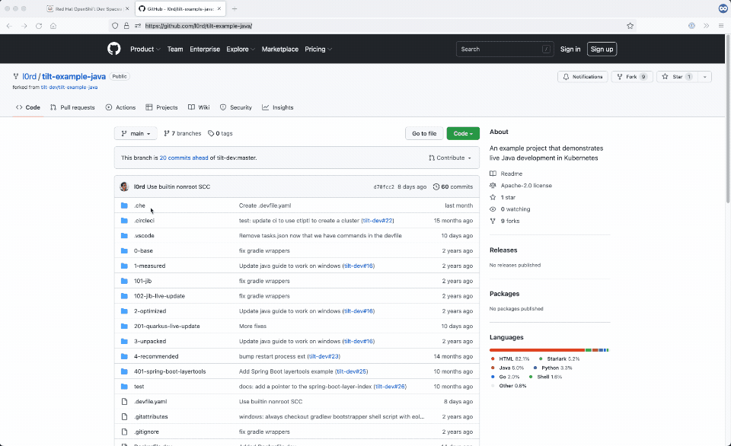
Task: Click the l0rd avatar in commit row
Action: click(x=124, y=186)
